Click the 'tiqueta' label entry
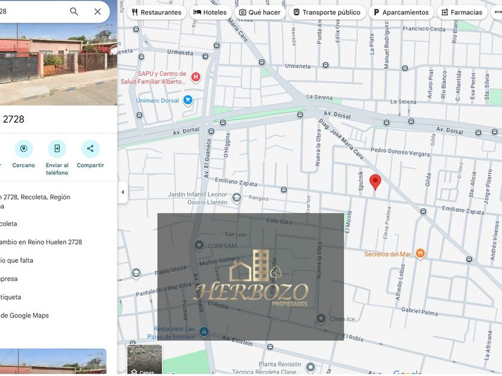502x376 pixels. coord(11,297)
